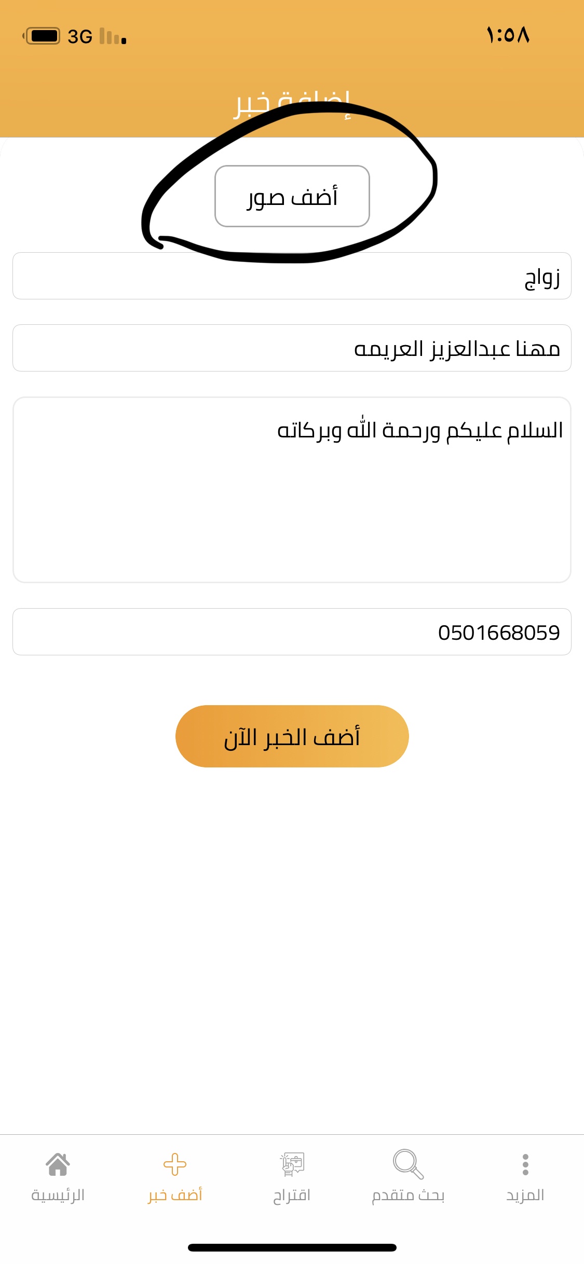
Task: Submit with أضف الخبر الآن button
Action: pos(292,736)
